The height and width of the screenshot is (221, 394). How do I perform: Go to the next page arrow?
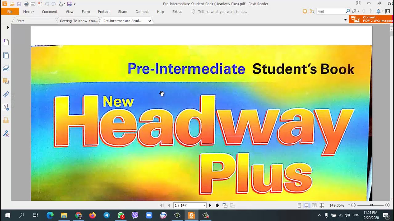(x=210, y=205)
